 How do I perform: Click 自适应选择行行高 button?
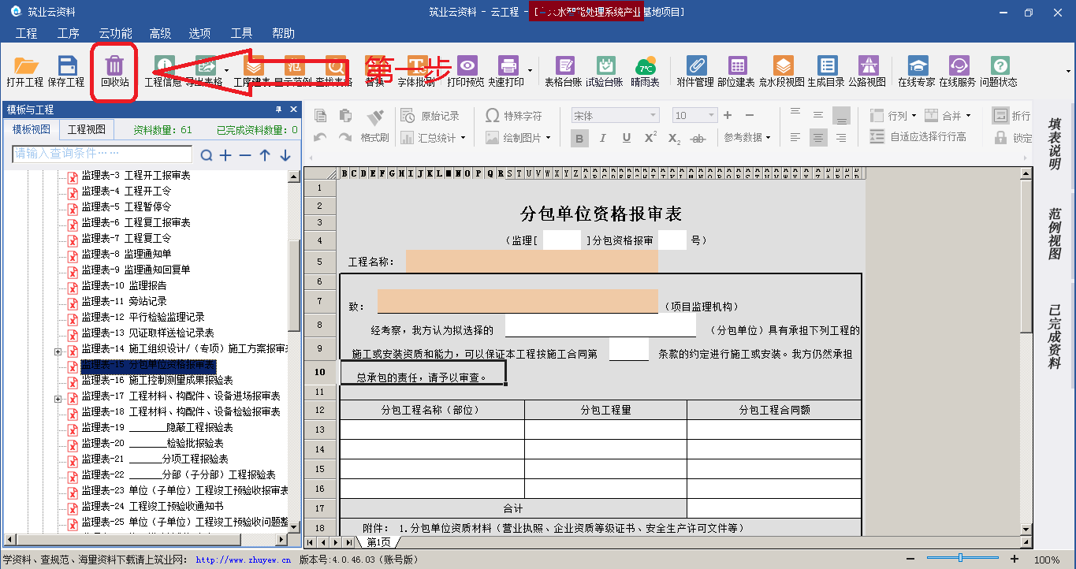tap(918, 137)
